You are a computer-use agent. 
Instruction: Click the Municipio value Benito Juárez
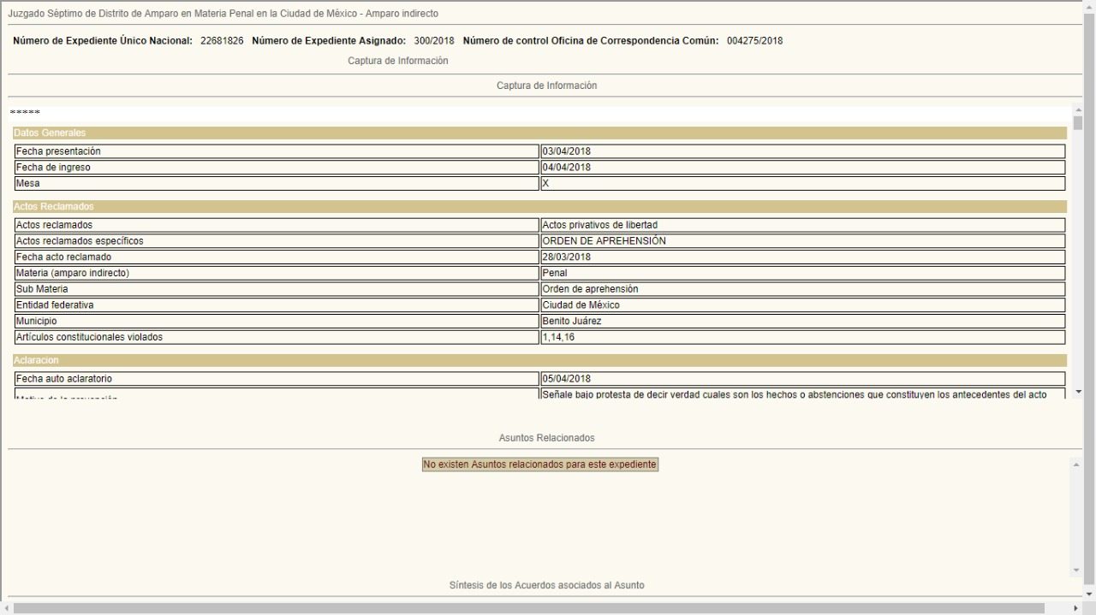coord(802,322)
